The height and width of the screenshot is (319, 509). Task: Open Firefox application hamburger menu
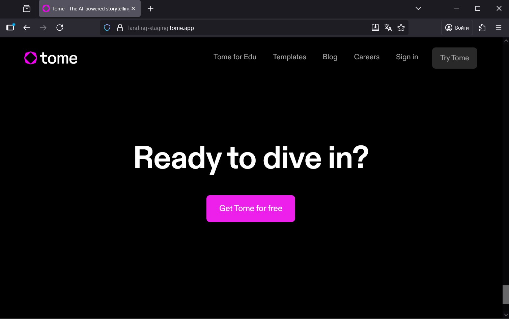pos(499,28)
